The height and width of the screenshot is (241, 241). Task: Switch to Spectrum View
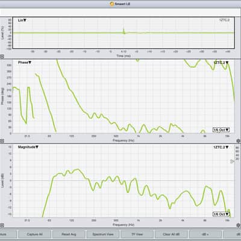(103, 234)
